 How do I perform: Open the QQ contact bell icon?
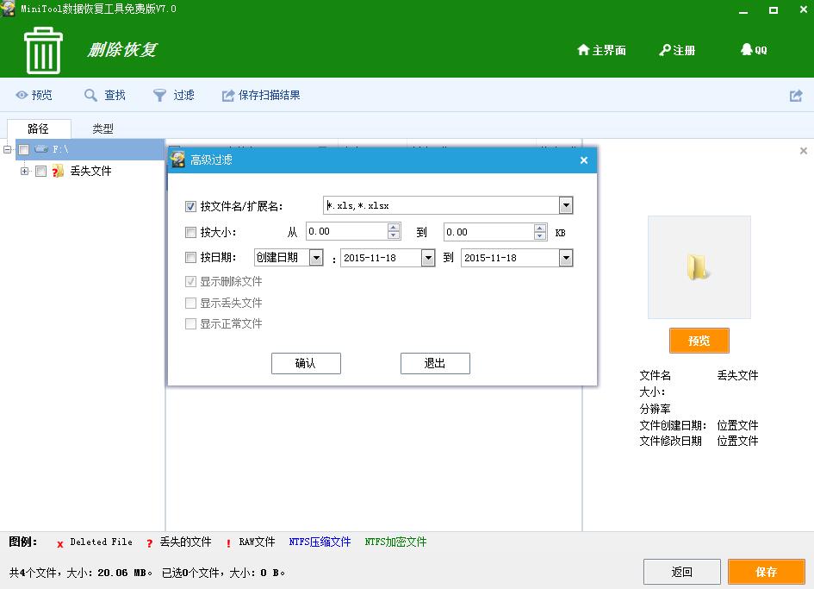[x=747, y=49]
